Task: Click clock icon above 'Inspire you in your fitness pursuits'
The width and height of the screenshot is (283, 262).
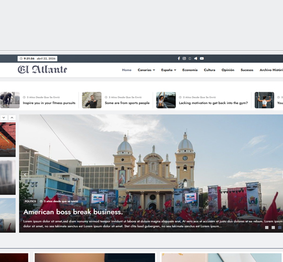Action: 24,97
